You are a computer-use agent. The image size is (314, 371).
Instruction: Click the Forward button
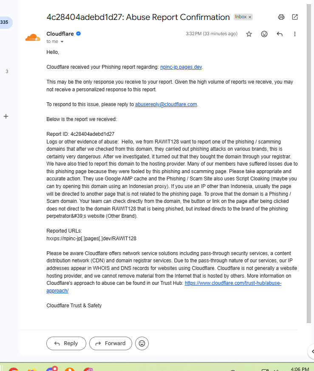(110, 343)
